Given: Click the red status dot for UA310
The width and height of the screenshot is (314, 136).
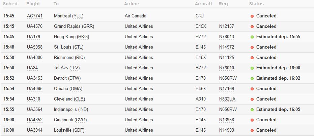Looking at the screenshot, I should (x=252, y=99).
